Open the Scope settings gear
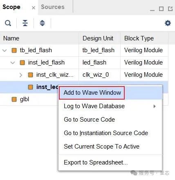Image resolution: width=175 pixels, height=180 pixels. [x=168, y=23]
